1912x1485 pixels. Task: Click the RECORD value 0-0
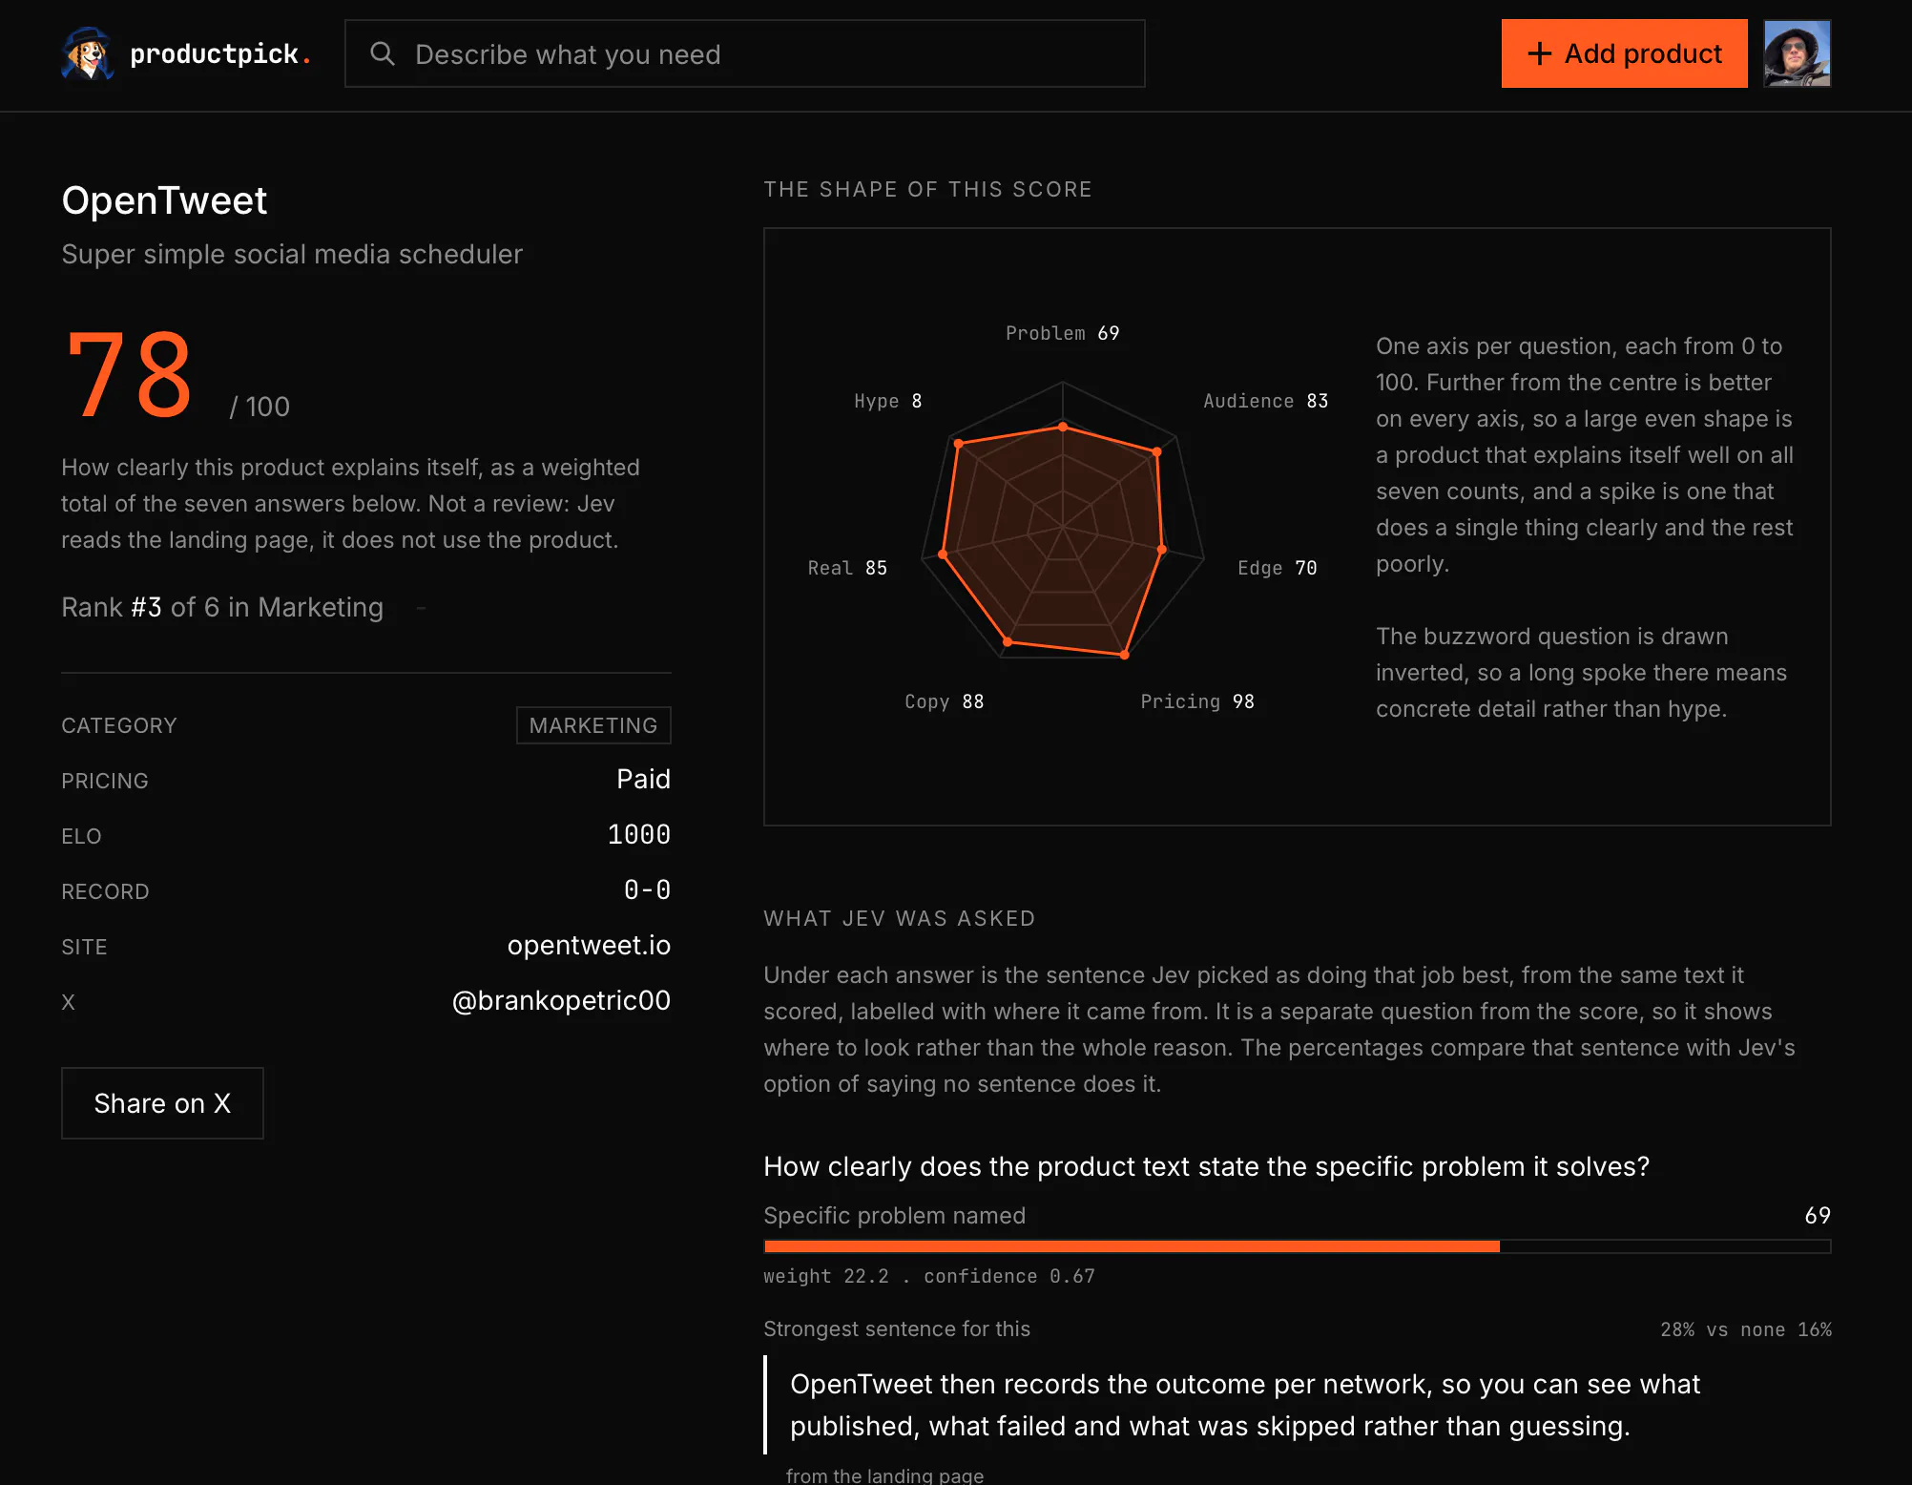[648, 890]
